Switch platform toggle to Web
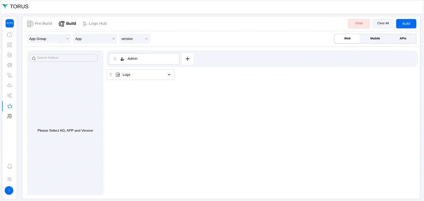Screen dimensions: 424x201 (x=347, y=39)
